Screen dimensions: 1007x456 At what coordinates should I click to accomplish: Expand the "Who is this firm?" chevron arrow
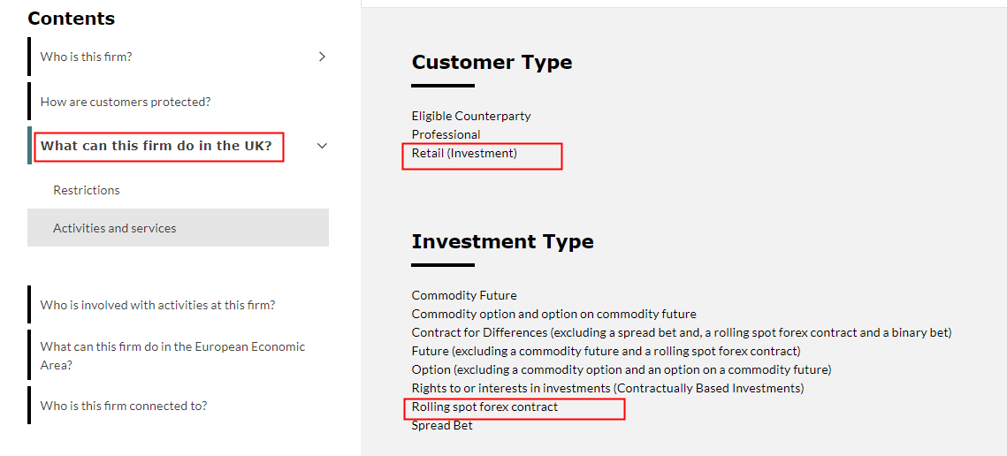tap(322, 57)
